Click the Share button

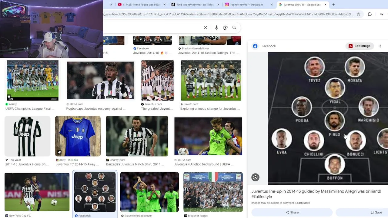click(x=292, y=212)
